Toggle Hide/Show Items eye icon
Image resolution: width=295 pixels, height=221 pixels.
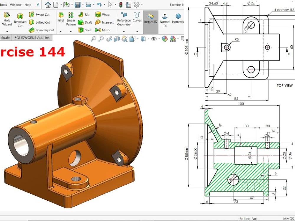(154, 39)
